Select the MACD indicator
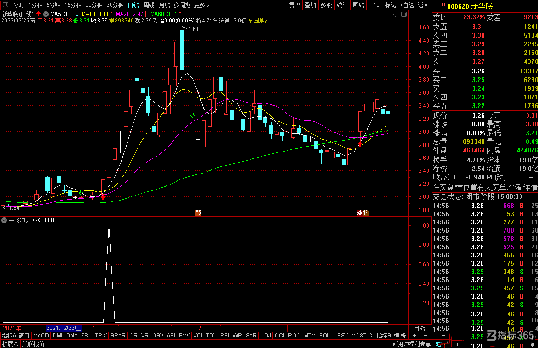538x348 pixels. 41,336
